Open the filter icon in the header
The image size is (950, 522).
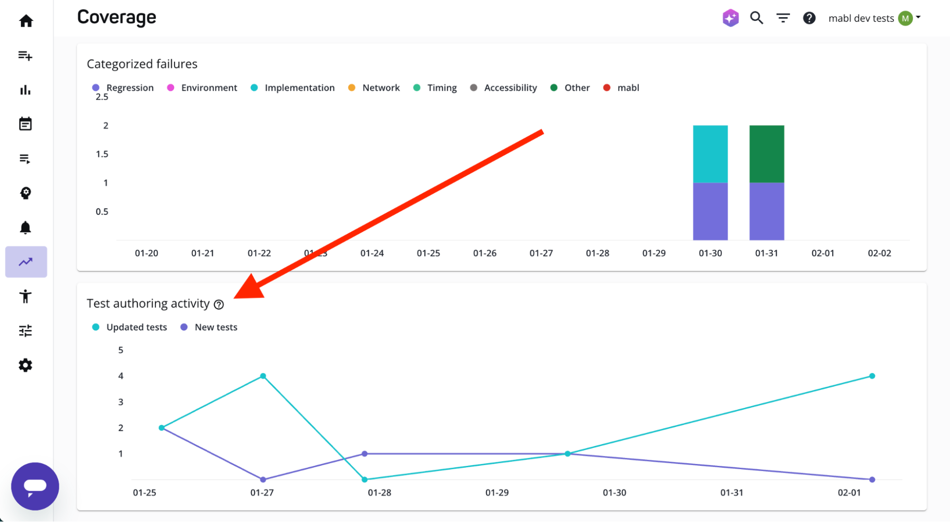(x=783, y=18)
